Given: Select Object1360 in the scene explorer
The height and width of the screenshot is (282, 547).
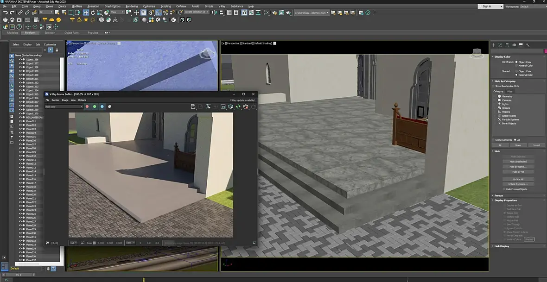Looking at the screenshot, I should pyautogui.click(x=32, y=75).
